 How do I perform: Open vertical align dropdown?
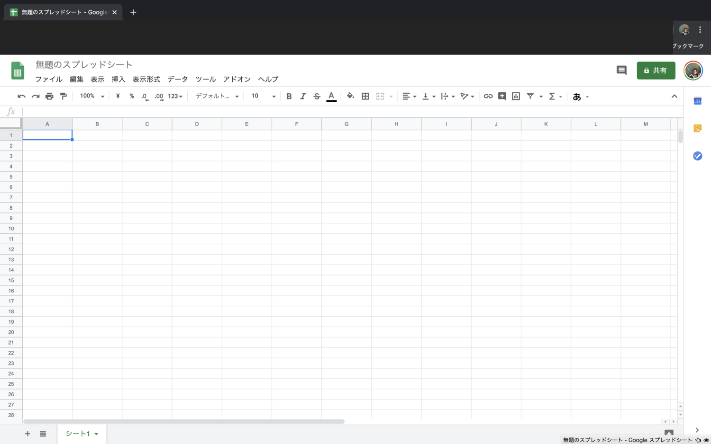coord(428,96)
